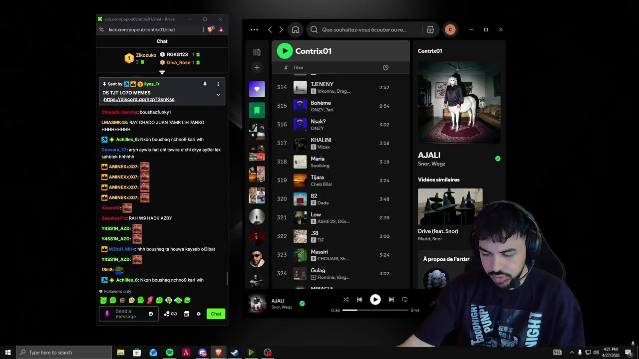Screen dimensions: 639x359
Task: Click the purple microphone icon in chat input
Action: tap(107, 314)
